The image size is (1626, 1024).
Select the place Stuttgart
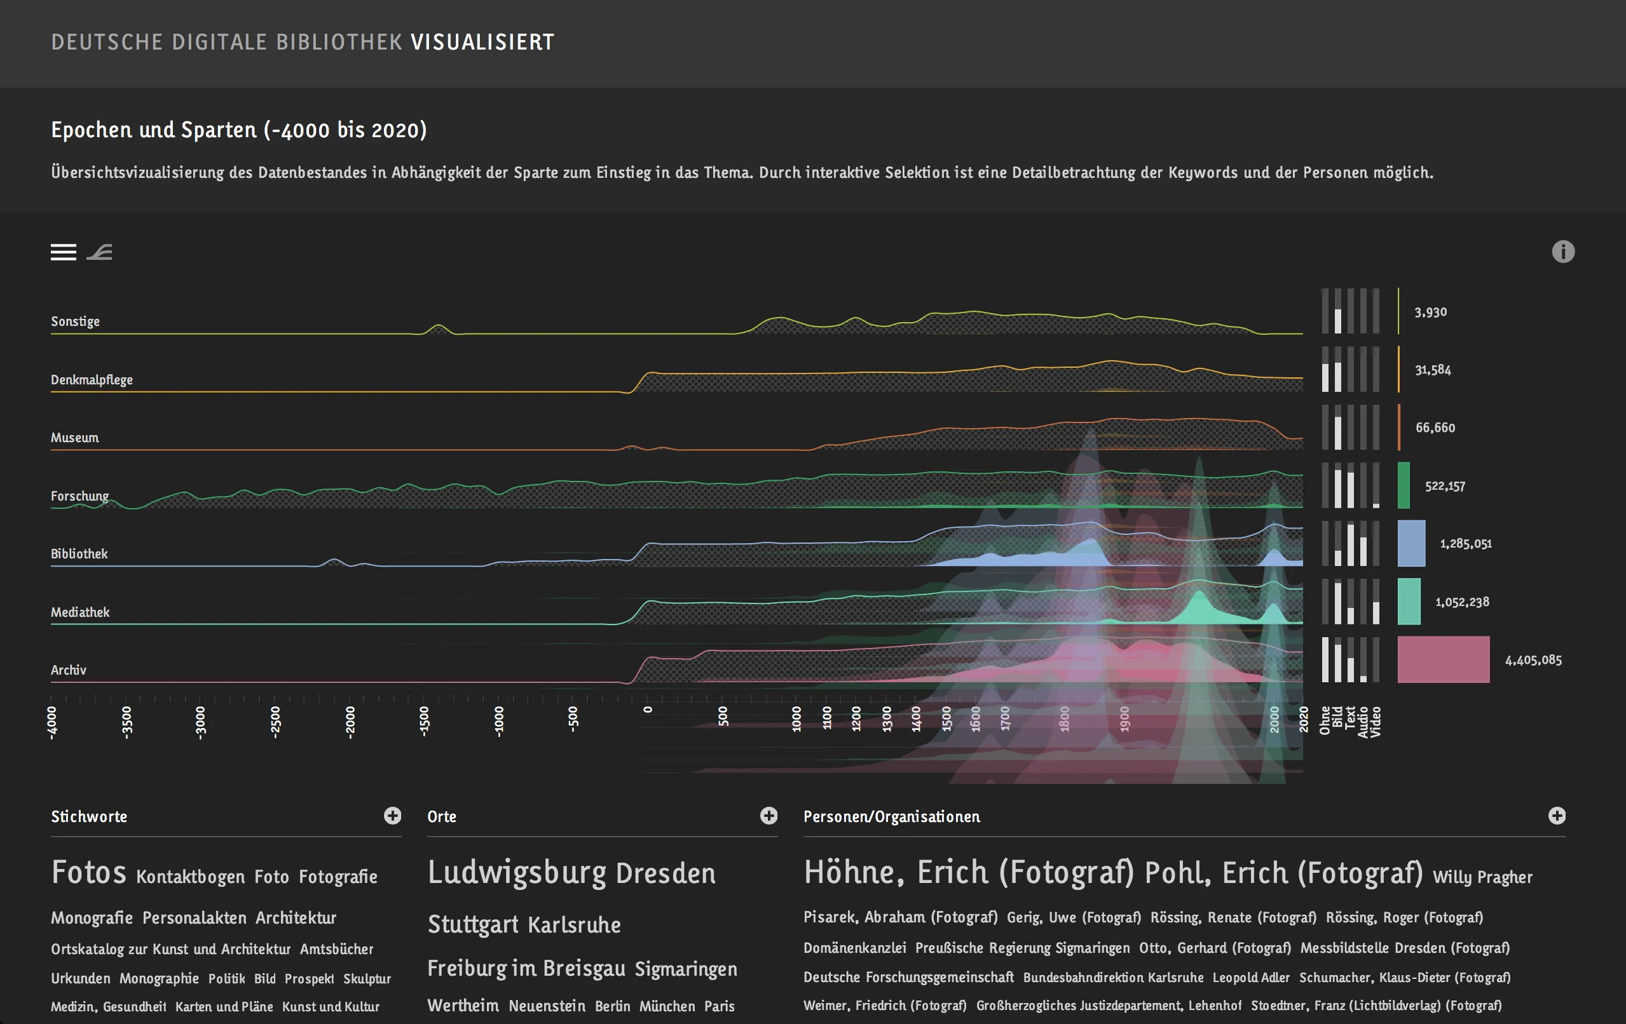coord(473,924)
